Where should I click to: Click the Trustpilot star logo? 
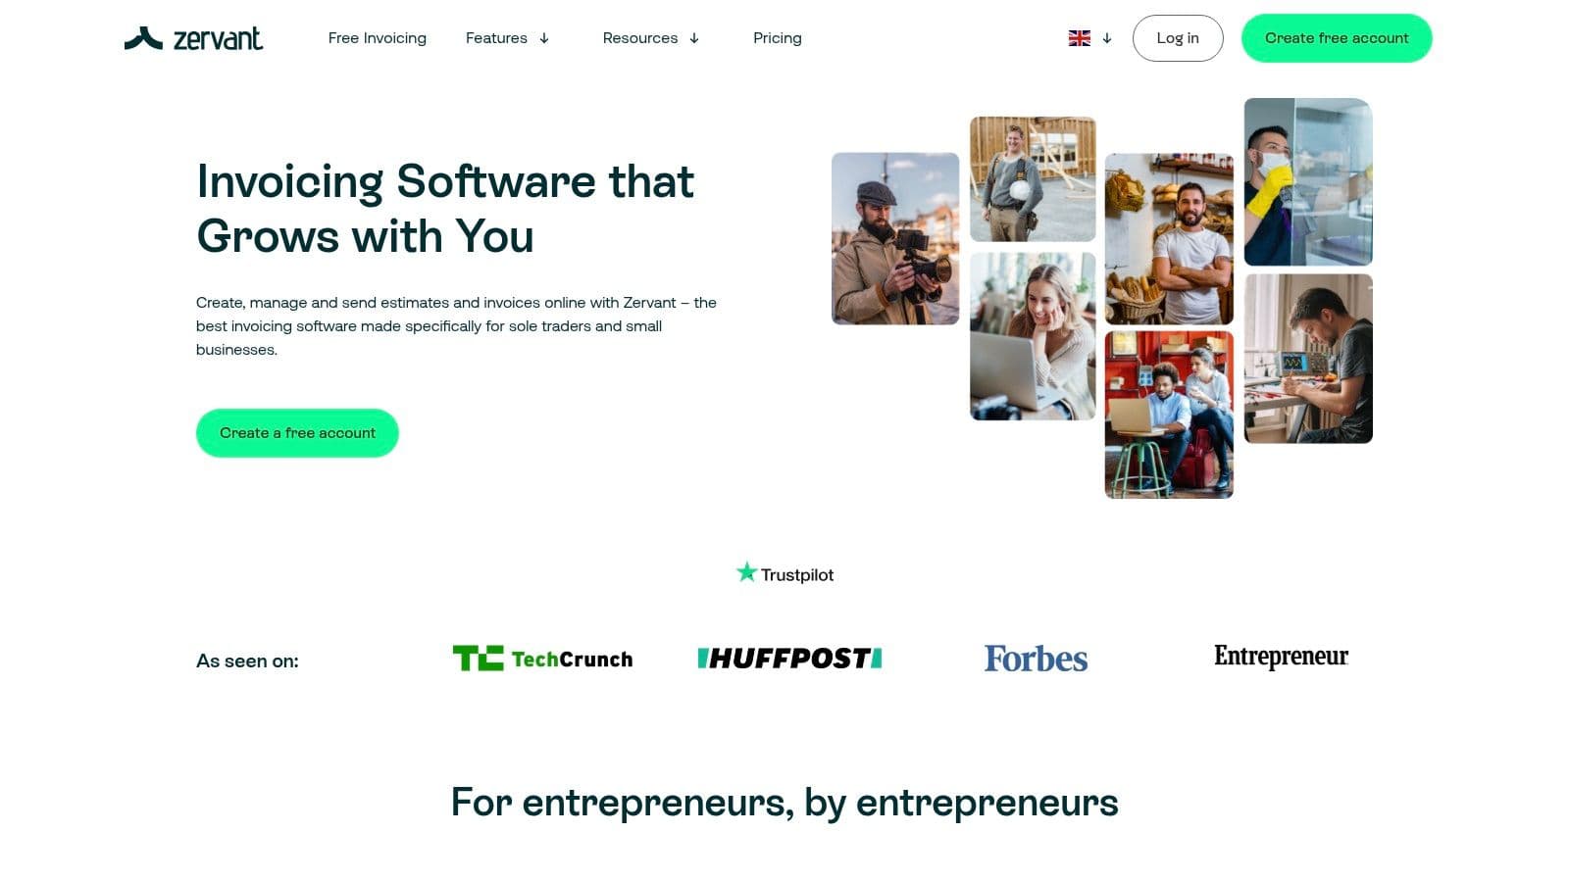pyautogui.click(x=784, y=573)
